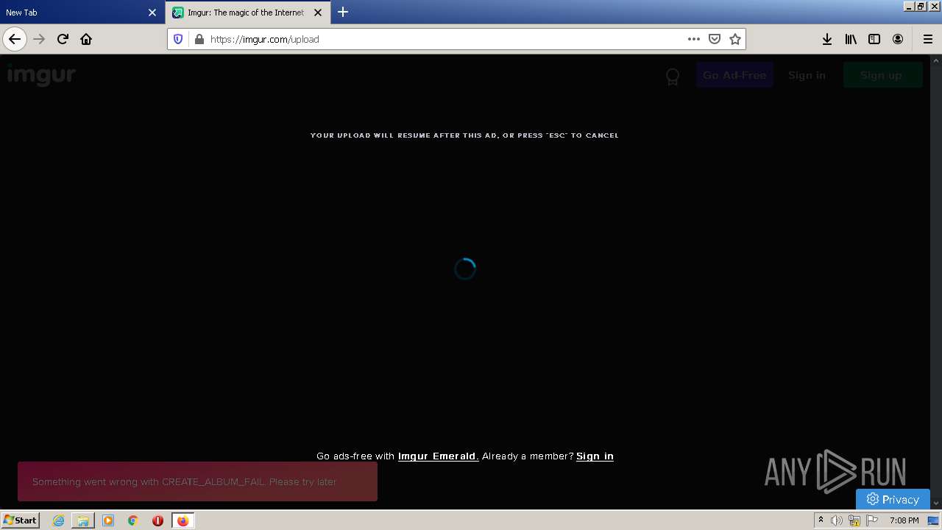The width and height of the screenshot is (942, 530).
Task: Click the Go Ad-Free button
Action: tap(734, 75)
